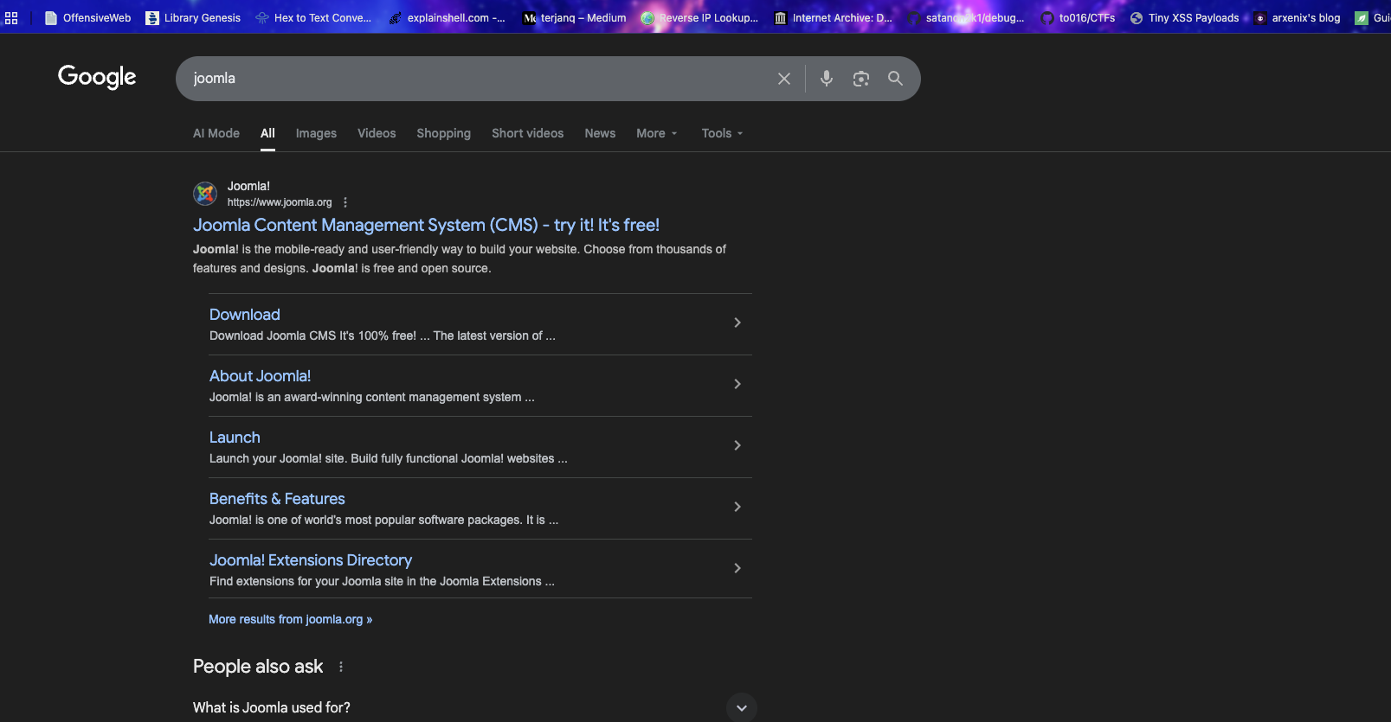Open 'Joomla Content Management System (CMS)' result
This screenshot has height=722, width=1391.
(426, 225)
